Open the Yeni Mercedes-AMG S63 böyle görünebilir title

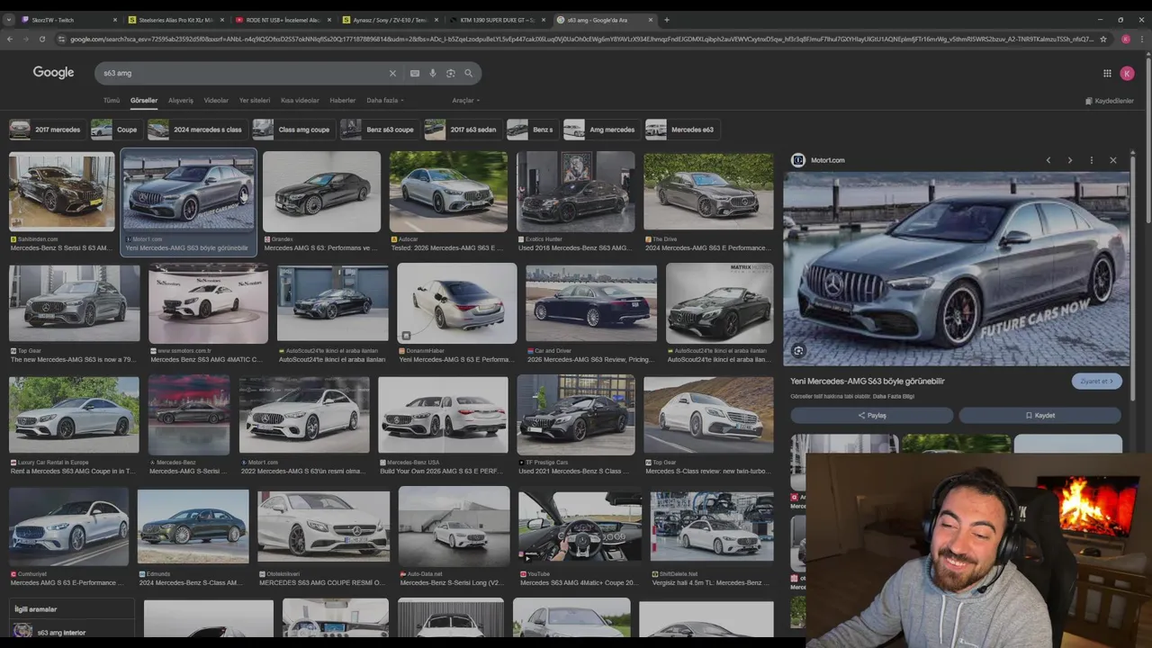point(868,381)
